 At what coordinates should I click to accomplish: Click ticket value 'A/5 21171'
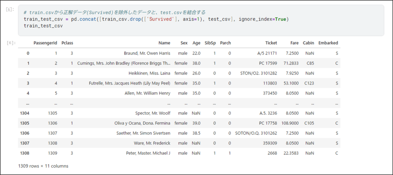click(x=267, y=53)
